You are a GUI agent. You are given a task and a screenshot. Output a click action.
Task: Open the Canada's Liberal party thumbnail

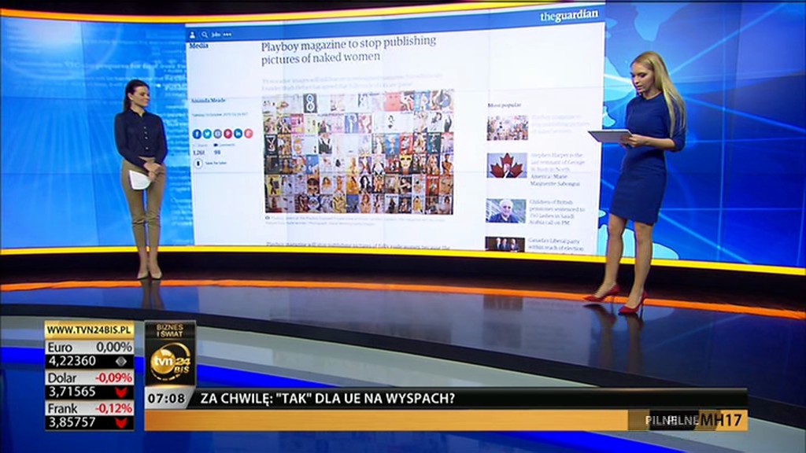click(505, 244)
